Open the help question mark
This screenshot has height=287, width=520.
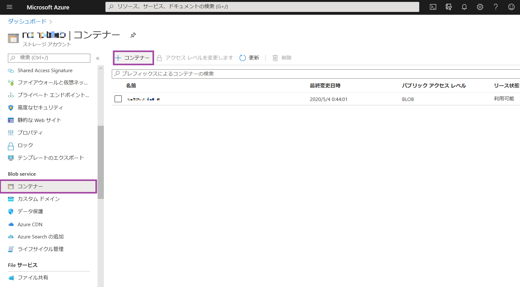coord(496,7)
